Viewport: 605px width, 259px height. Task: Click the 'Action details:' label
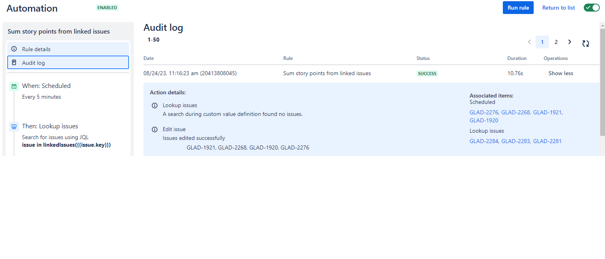click(x=168, y=93)
